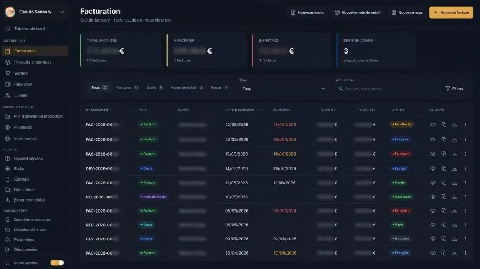Click the Appliquée status badge
This screenshot has height=269, width=480.
click(401, 197)
